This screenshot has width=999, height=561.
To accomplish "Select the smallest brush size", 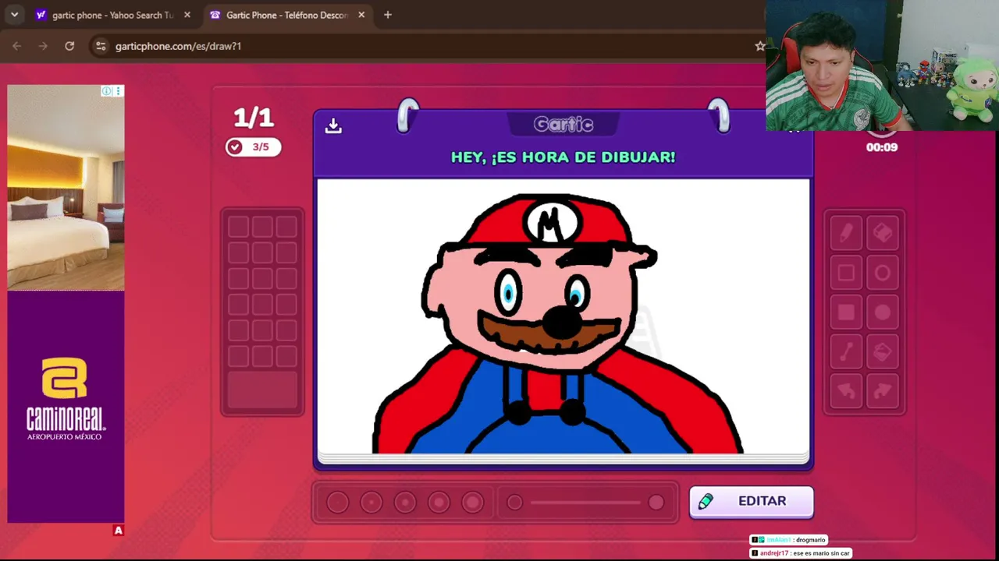I will pos(338,503).
